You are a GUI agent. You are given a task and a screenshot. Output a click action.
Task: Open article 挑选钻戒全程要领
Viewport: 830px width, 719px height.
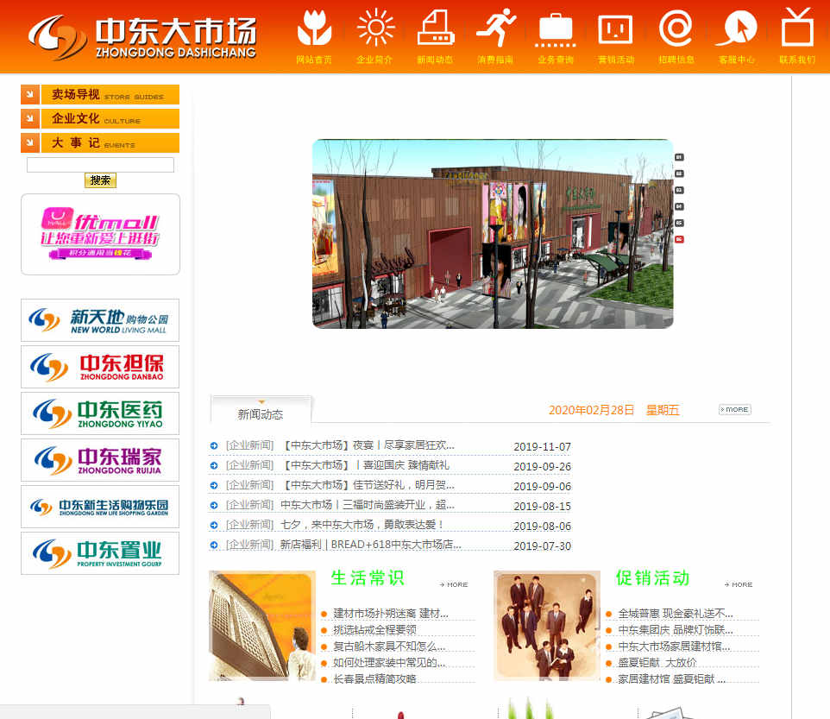(374, 630)
